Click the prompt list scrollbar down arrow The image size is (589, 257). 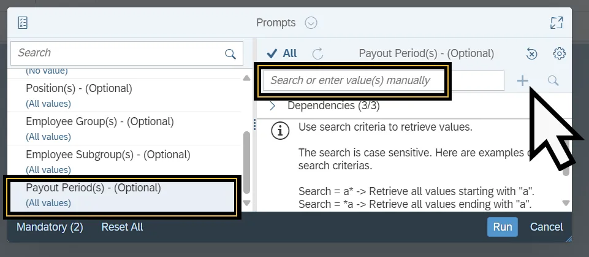coord(247,203)
